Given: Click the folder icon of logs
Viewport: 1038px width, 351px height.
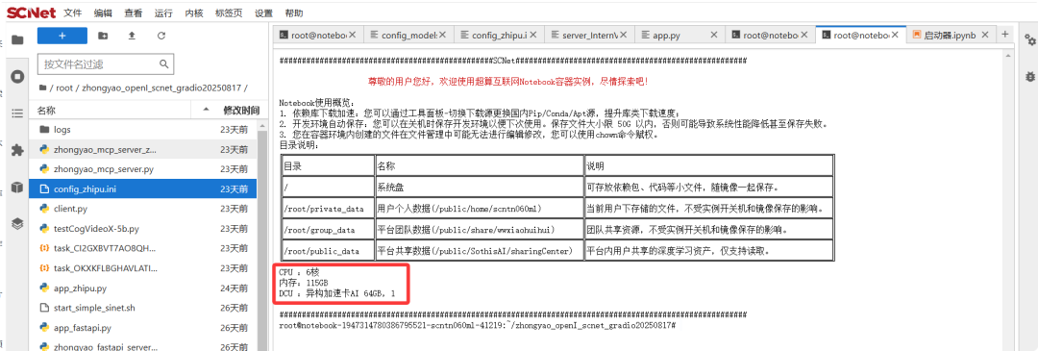Looking at the screenshot, I should click(x=44, y=130).
